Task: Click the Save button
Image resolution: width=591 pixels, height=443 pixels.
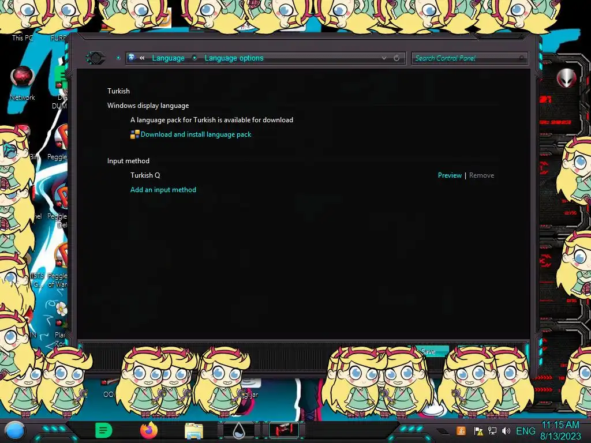Action: click(x=428, y=351)
